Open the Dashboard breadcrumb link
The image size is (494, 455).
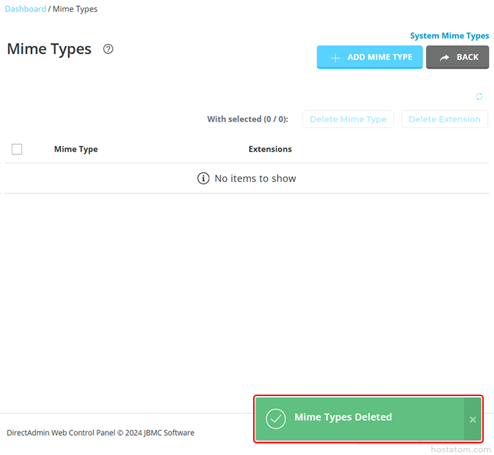[x=25, y=9]
